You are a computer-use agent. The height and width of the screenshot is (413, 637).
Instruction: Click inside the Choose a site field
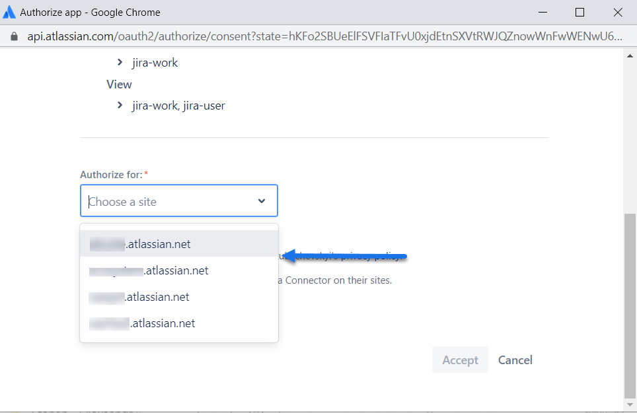pos(165,201)
